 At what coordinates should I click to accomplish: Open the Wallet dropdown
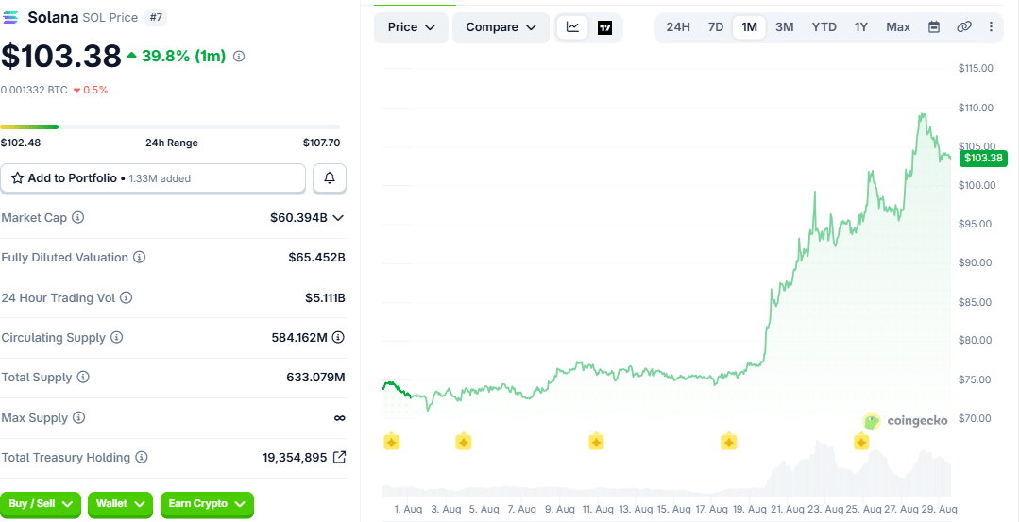(x=120, y=504)
